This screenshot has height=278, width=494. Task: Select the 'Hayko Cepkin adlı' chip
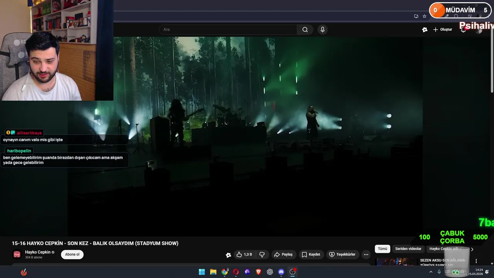446,249
